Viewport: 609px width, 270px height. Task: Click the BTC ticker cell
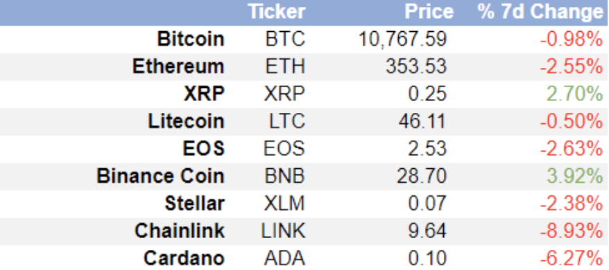286,39
